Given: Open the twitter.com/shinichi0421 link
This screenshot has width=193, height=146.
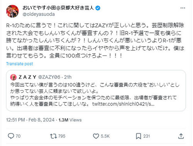Looking at the screenshot, I should click(123, 104).
